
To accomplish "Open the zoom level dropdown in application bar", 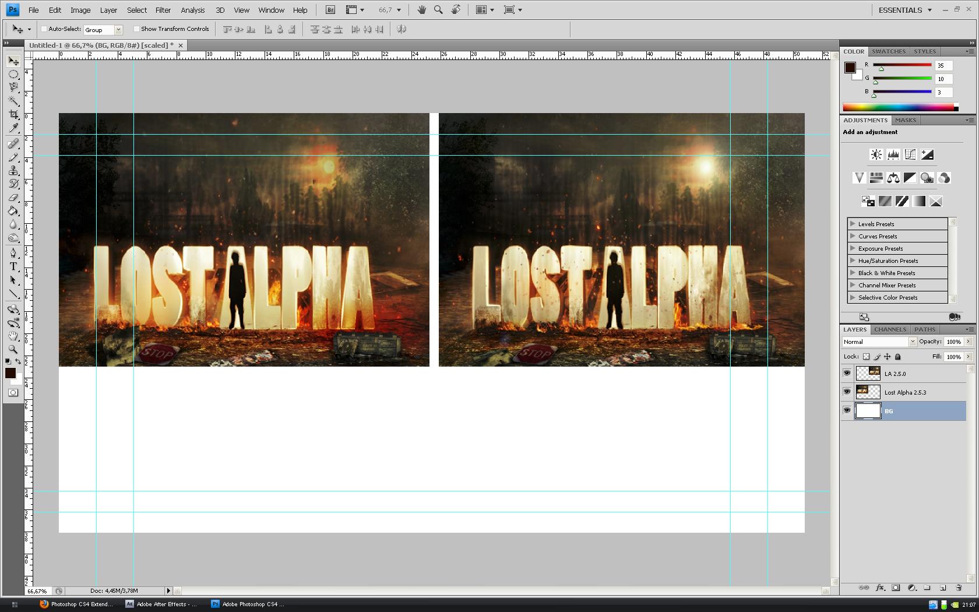I will click(x=399, y=10).
